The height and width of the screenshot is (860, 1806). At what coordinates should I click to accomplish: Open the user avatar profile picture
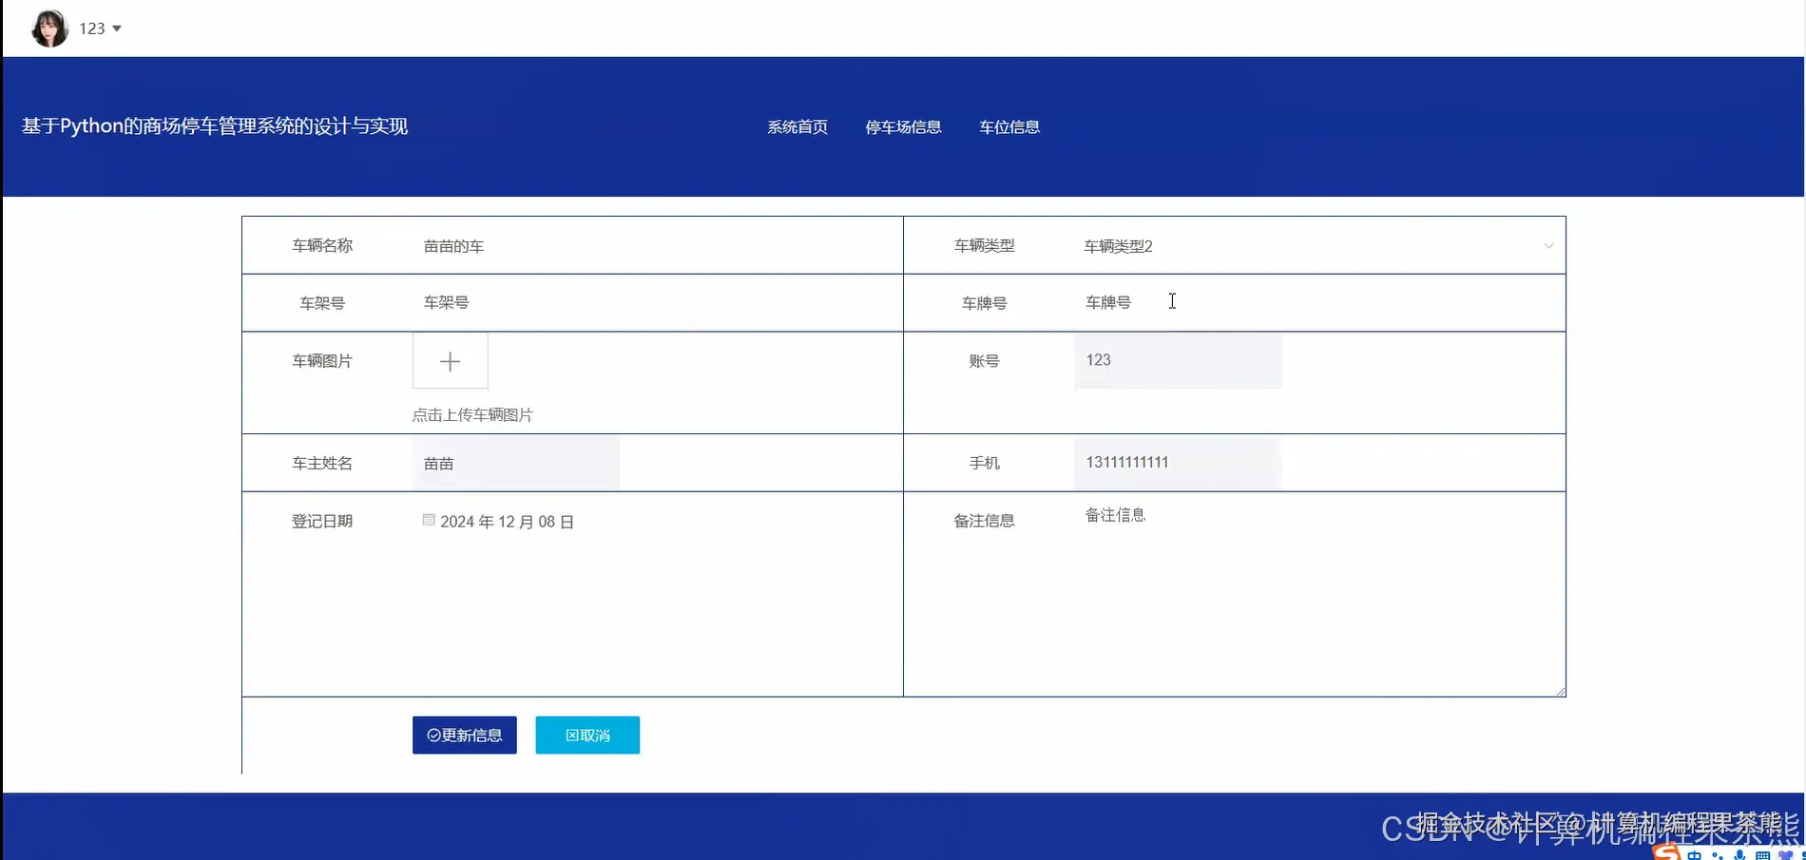point(49,29)
